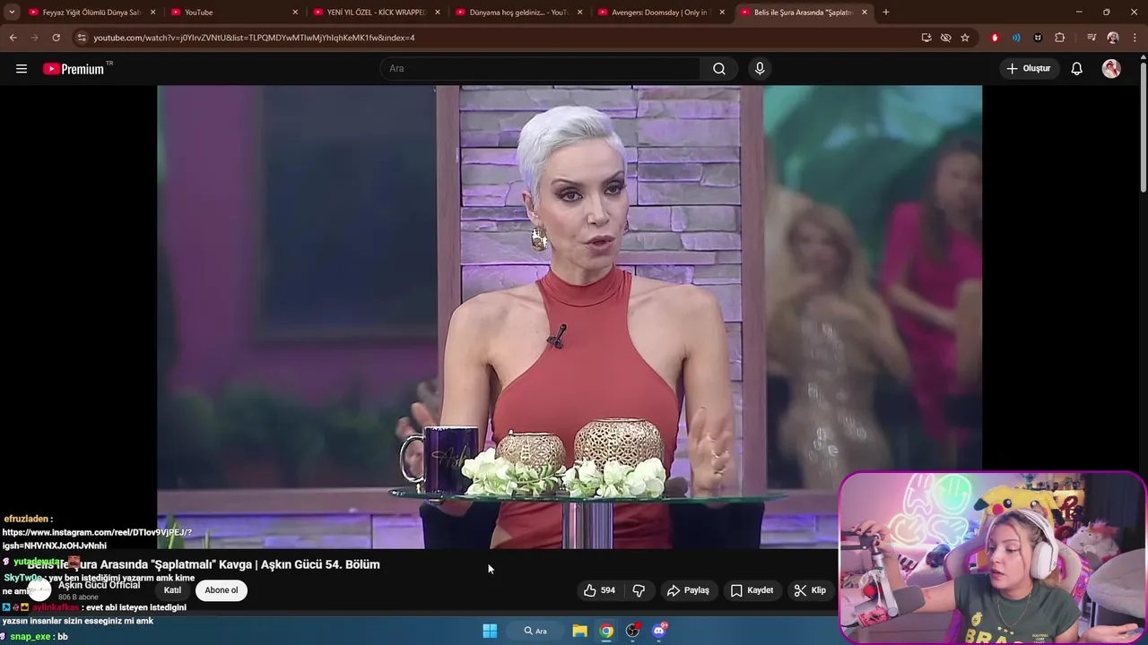
Task: Share the video with Paylaş
Action: coord(688,590)
